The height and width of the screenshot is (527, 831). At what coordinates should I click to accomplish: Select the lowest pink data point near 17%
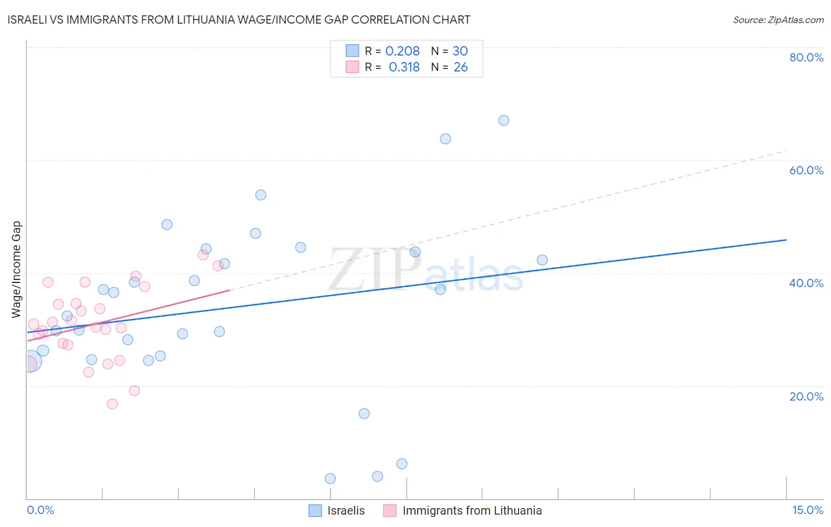pos(112,404)
